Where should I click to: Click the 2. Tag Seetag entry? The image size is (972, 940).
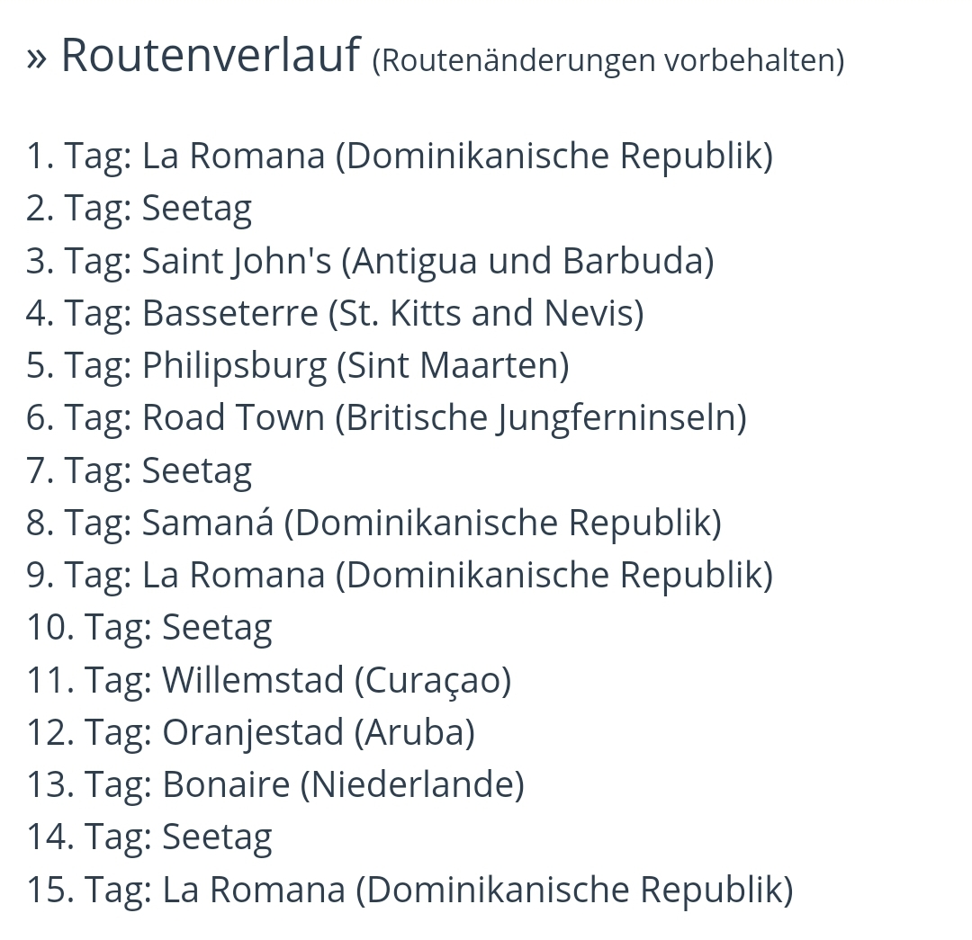coord(139,209)
